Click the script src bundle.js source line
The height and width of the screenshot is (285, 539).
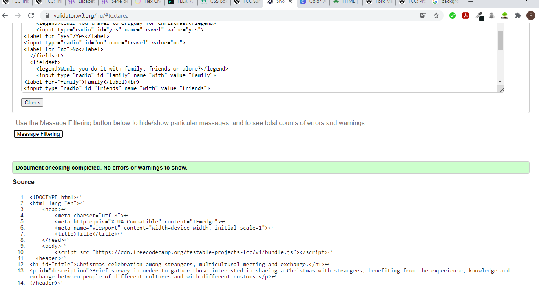194,252
